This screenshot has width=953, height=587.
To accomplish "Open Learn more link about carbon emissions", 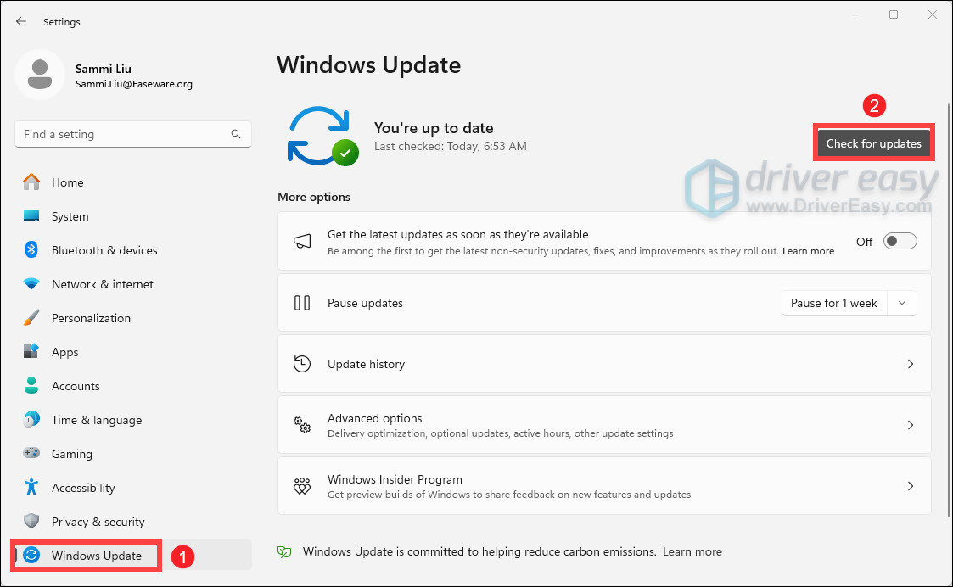I will tap(692, 551).
